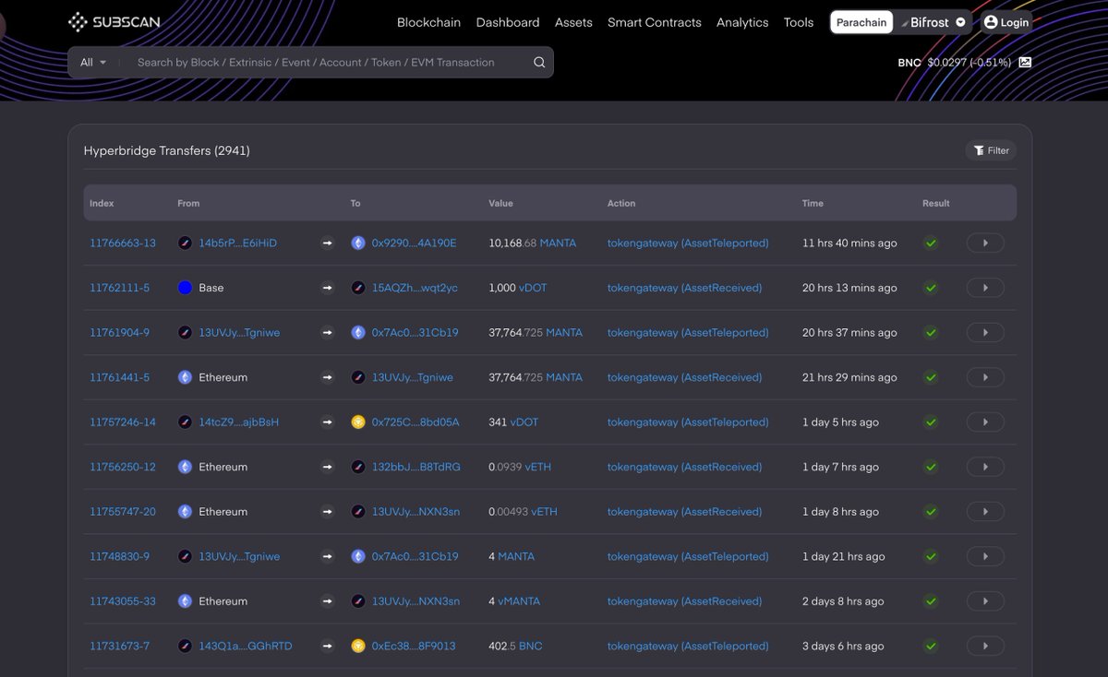Viewport: 1108px width, 677px height.
Task: Expand details for row 11766663-13
Action: pyautogui.click(x=985, y=243)
